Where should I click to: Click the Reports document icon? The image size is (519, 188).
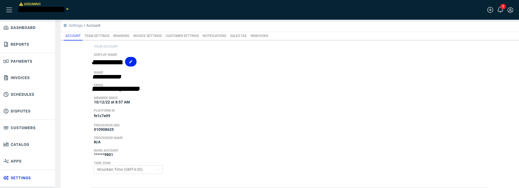pyautogui.click(x=6, y=44)
